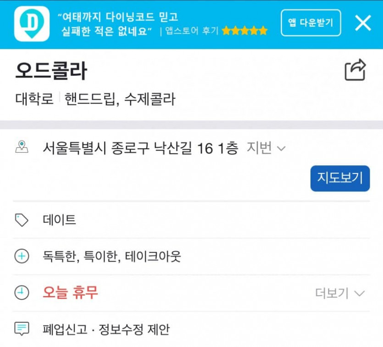The width and height of the screenshot is (383, 347).
Task: Click the clock icon for business hours
Action: click(x=22, y=292)
